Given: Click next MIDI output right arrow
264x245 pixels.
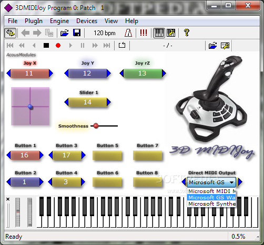Looking at the screenshot, I should coord(240,182).
